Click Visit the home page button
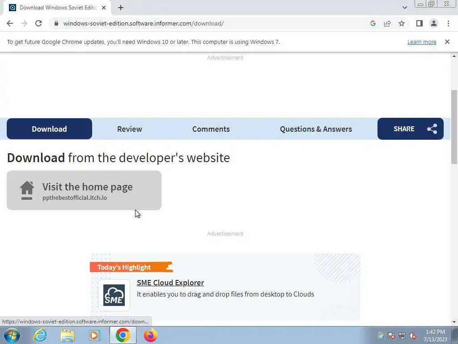Image resolution: width=458 pixels, height=344 pixels. (84, 190)
